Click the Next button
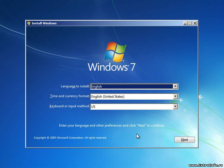224x168 pixels. tap(185, 139)
